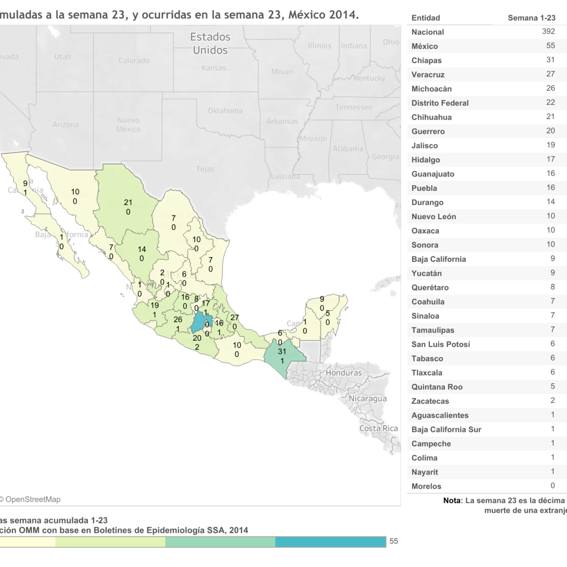This screenshot has height=567, width=567.
Task: Click the Guanajuato row in the table
Action: pyautogui.click(x=487, y=174)
